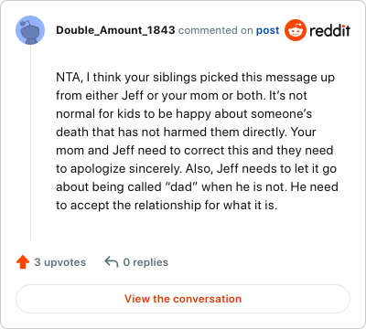This screenshot has height=329, width=366.
Task: Click the "3 upvotes" count label
Action: [60, 262]
